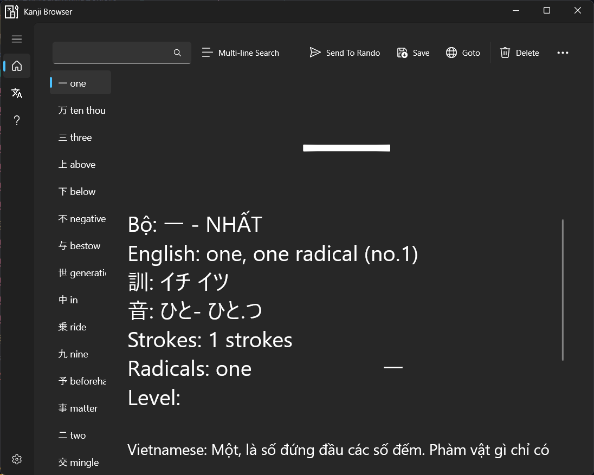Open the translation page icon
Viewport: 594px width, 475px height.
[x=17, y=93]
